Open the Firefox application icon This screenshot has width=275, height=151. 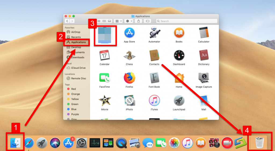click(129, 78)
